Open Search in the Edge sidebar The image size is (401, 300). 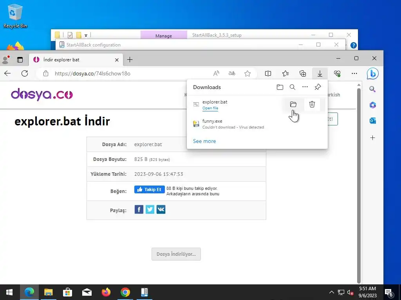pyautogui.click(x=372, y=89)
